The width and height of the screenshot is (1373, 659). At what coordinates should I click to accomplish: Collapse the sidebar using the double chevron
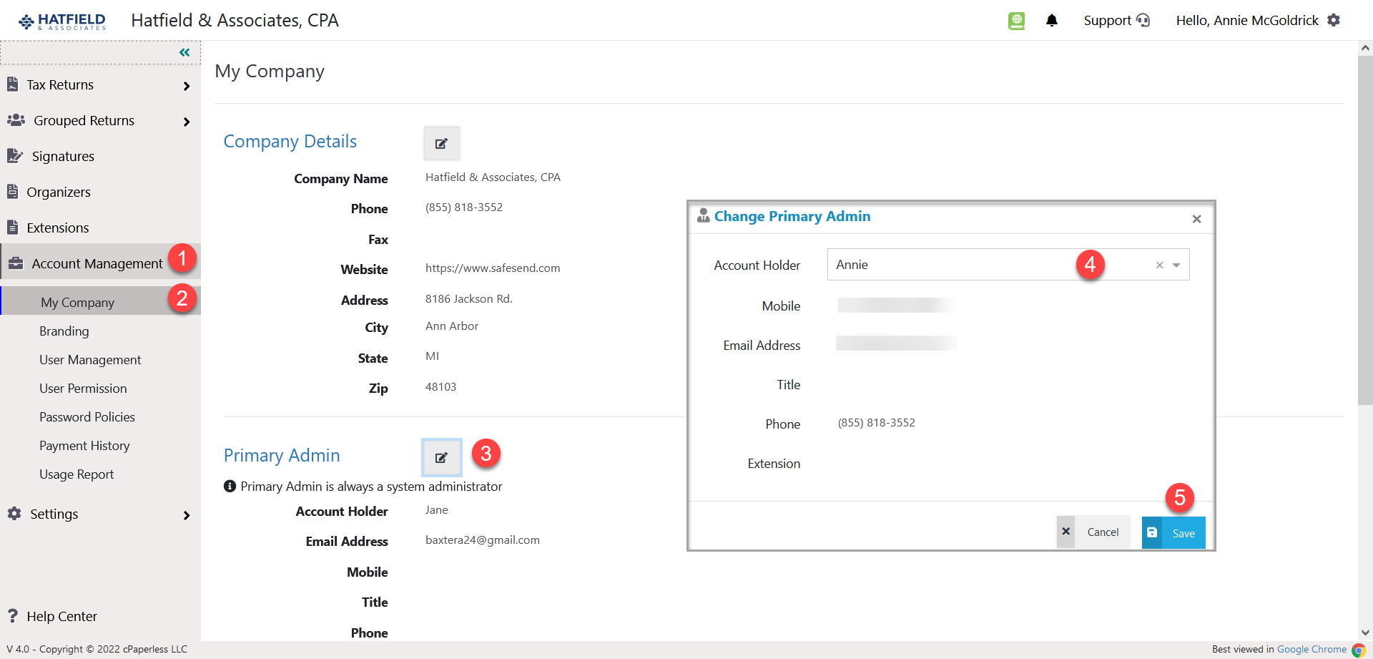(x=184, y=52)
